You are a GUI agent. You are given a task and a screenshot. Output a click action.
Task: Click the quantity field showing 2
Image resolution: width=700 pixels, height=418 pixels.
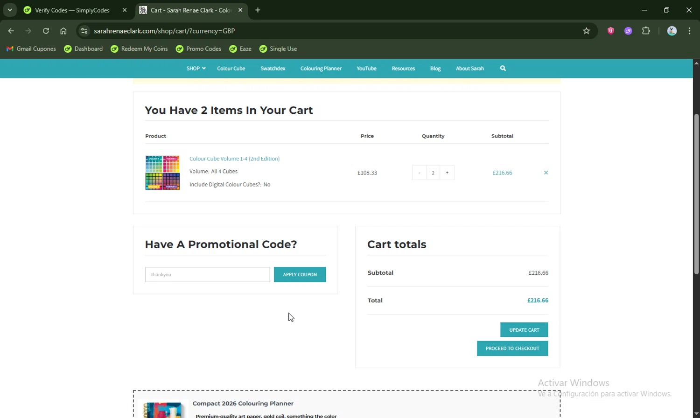coord(433,173)
